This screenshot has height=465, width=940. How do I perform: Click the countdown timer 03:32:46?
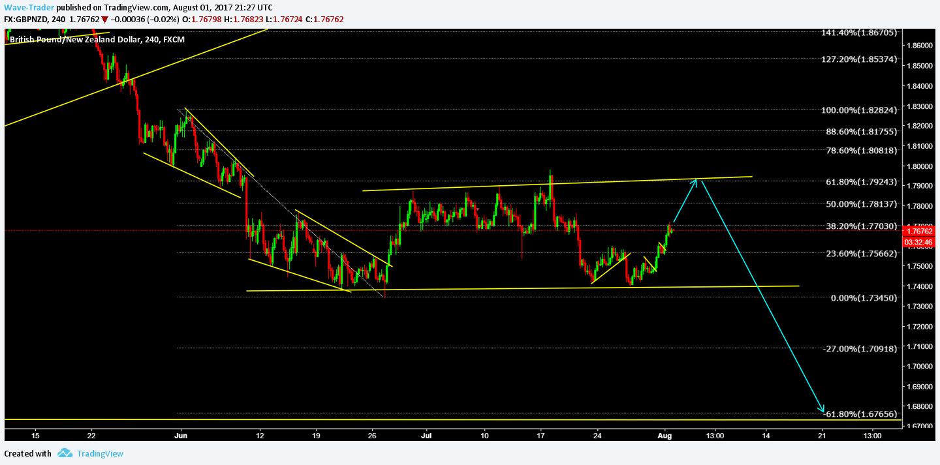pyautogui.click(x=918, y=242)
